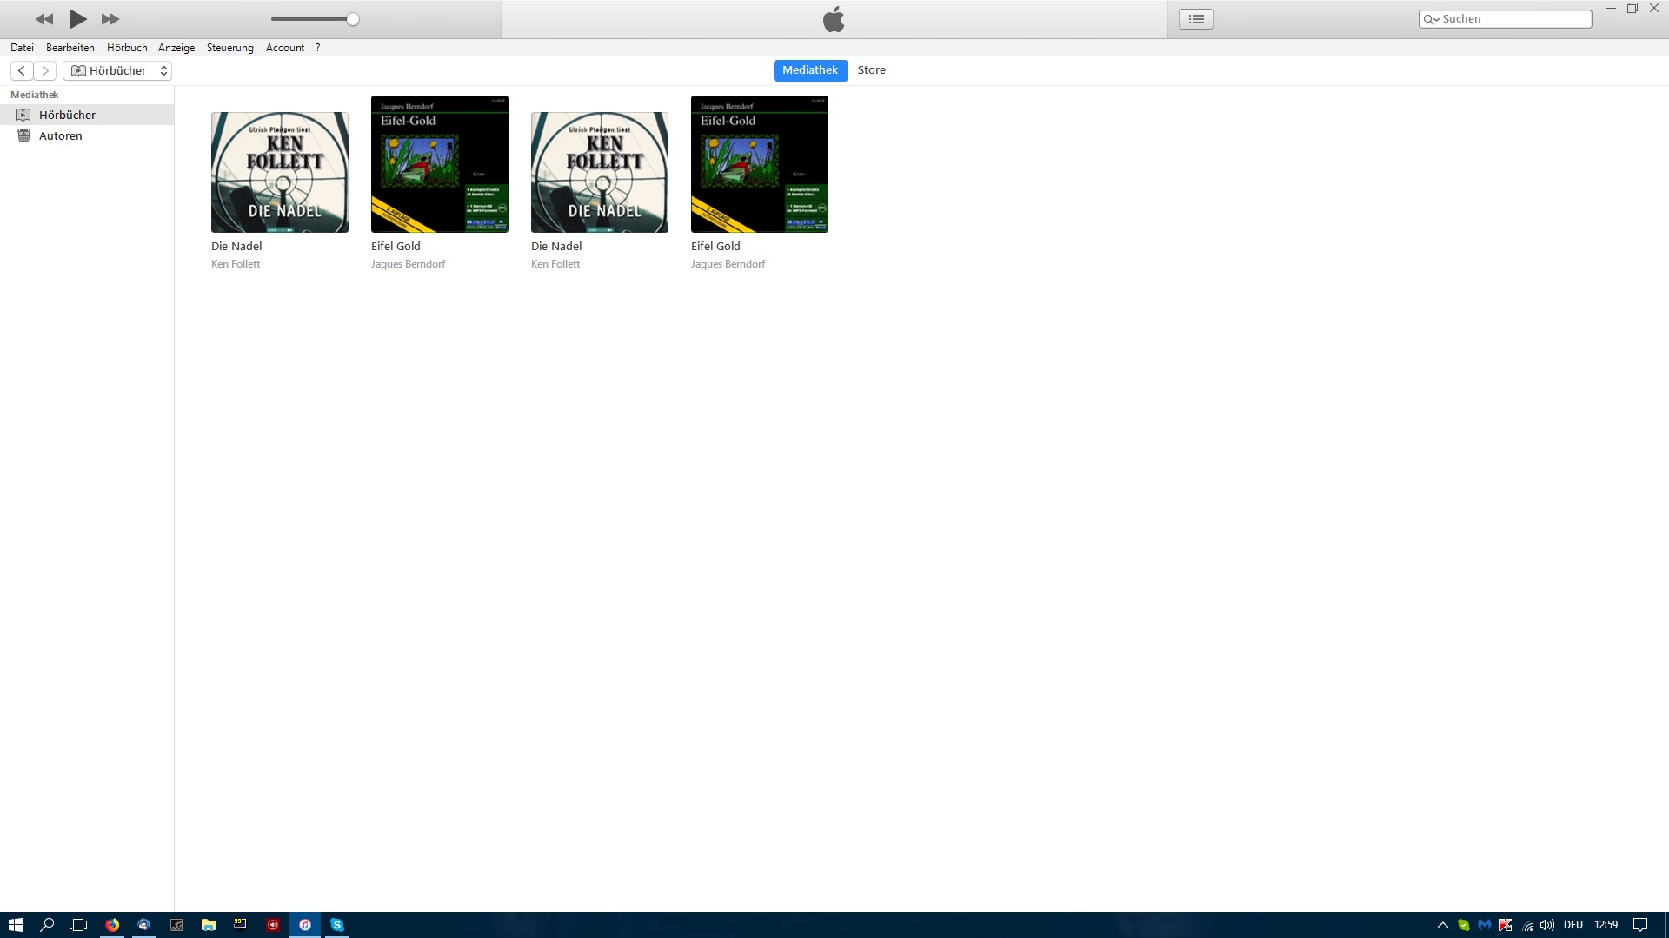Open the ? help menu
Viewport: 1669px width, 938px height.
click(318, 48)
